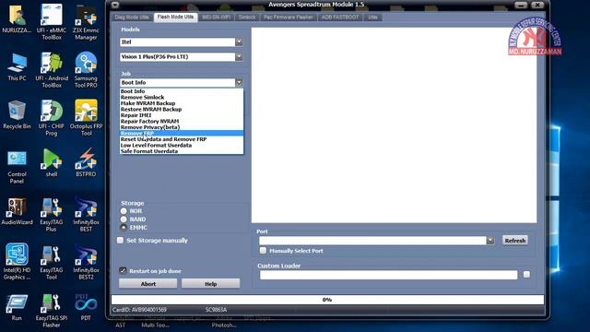The height and width of the screenshot is (332, 590).
Task: Choose Repair IMEI job
Action: (182, 115)
